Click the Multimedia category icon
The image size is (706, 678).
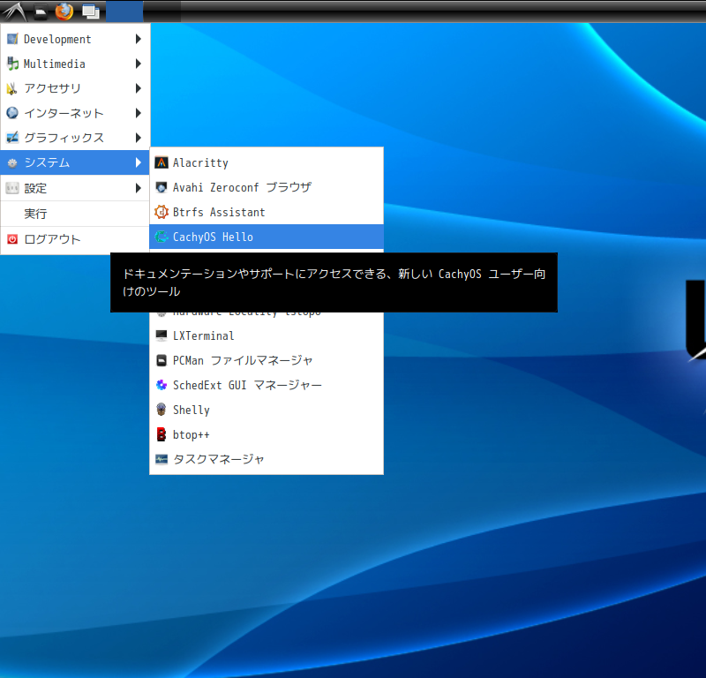pyautogui.click(x=12, y=64)
